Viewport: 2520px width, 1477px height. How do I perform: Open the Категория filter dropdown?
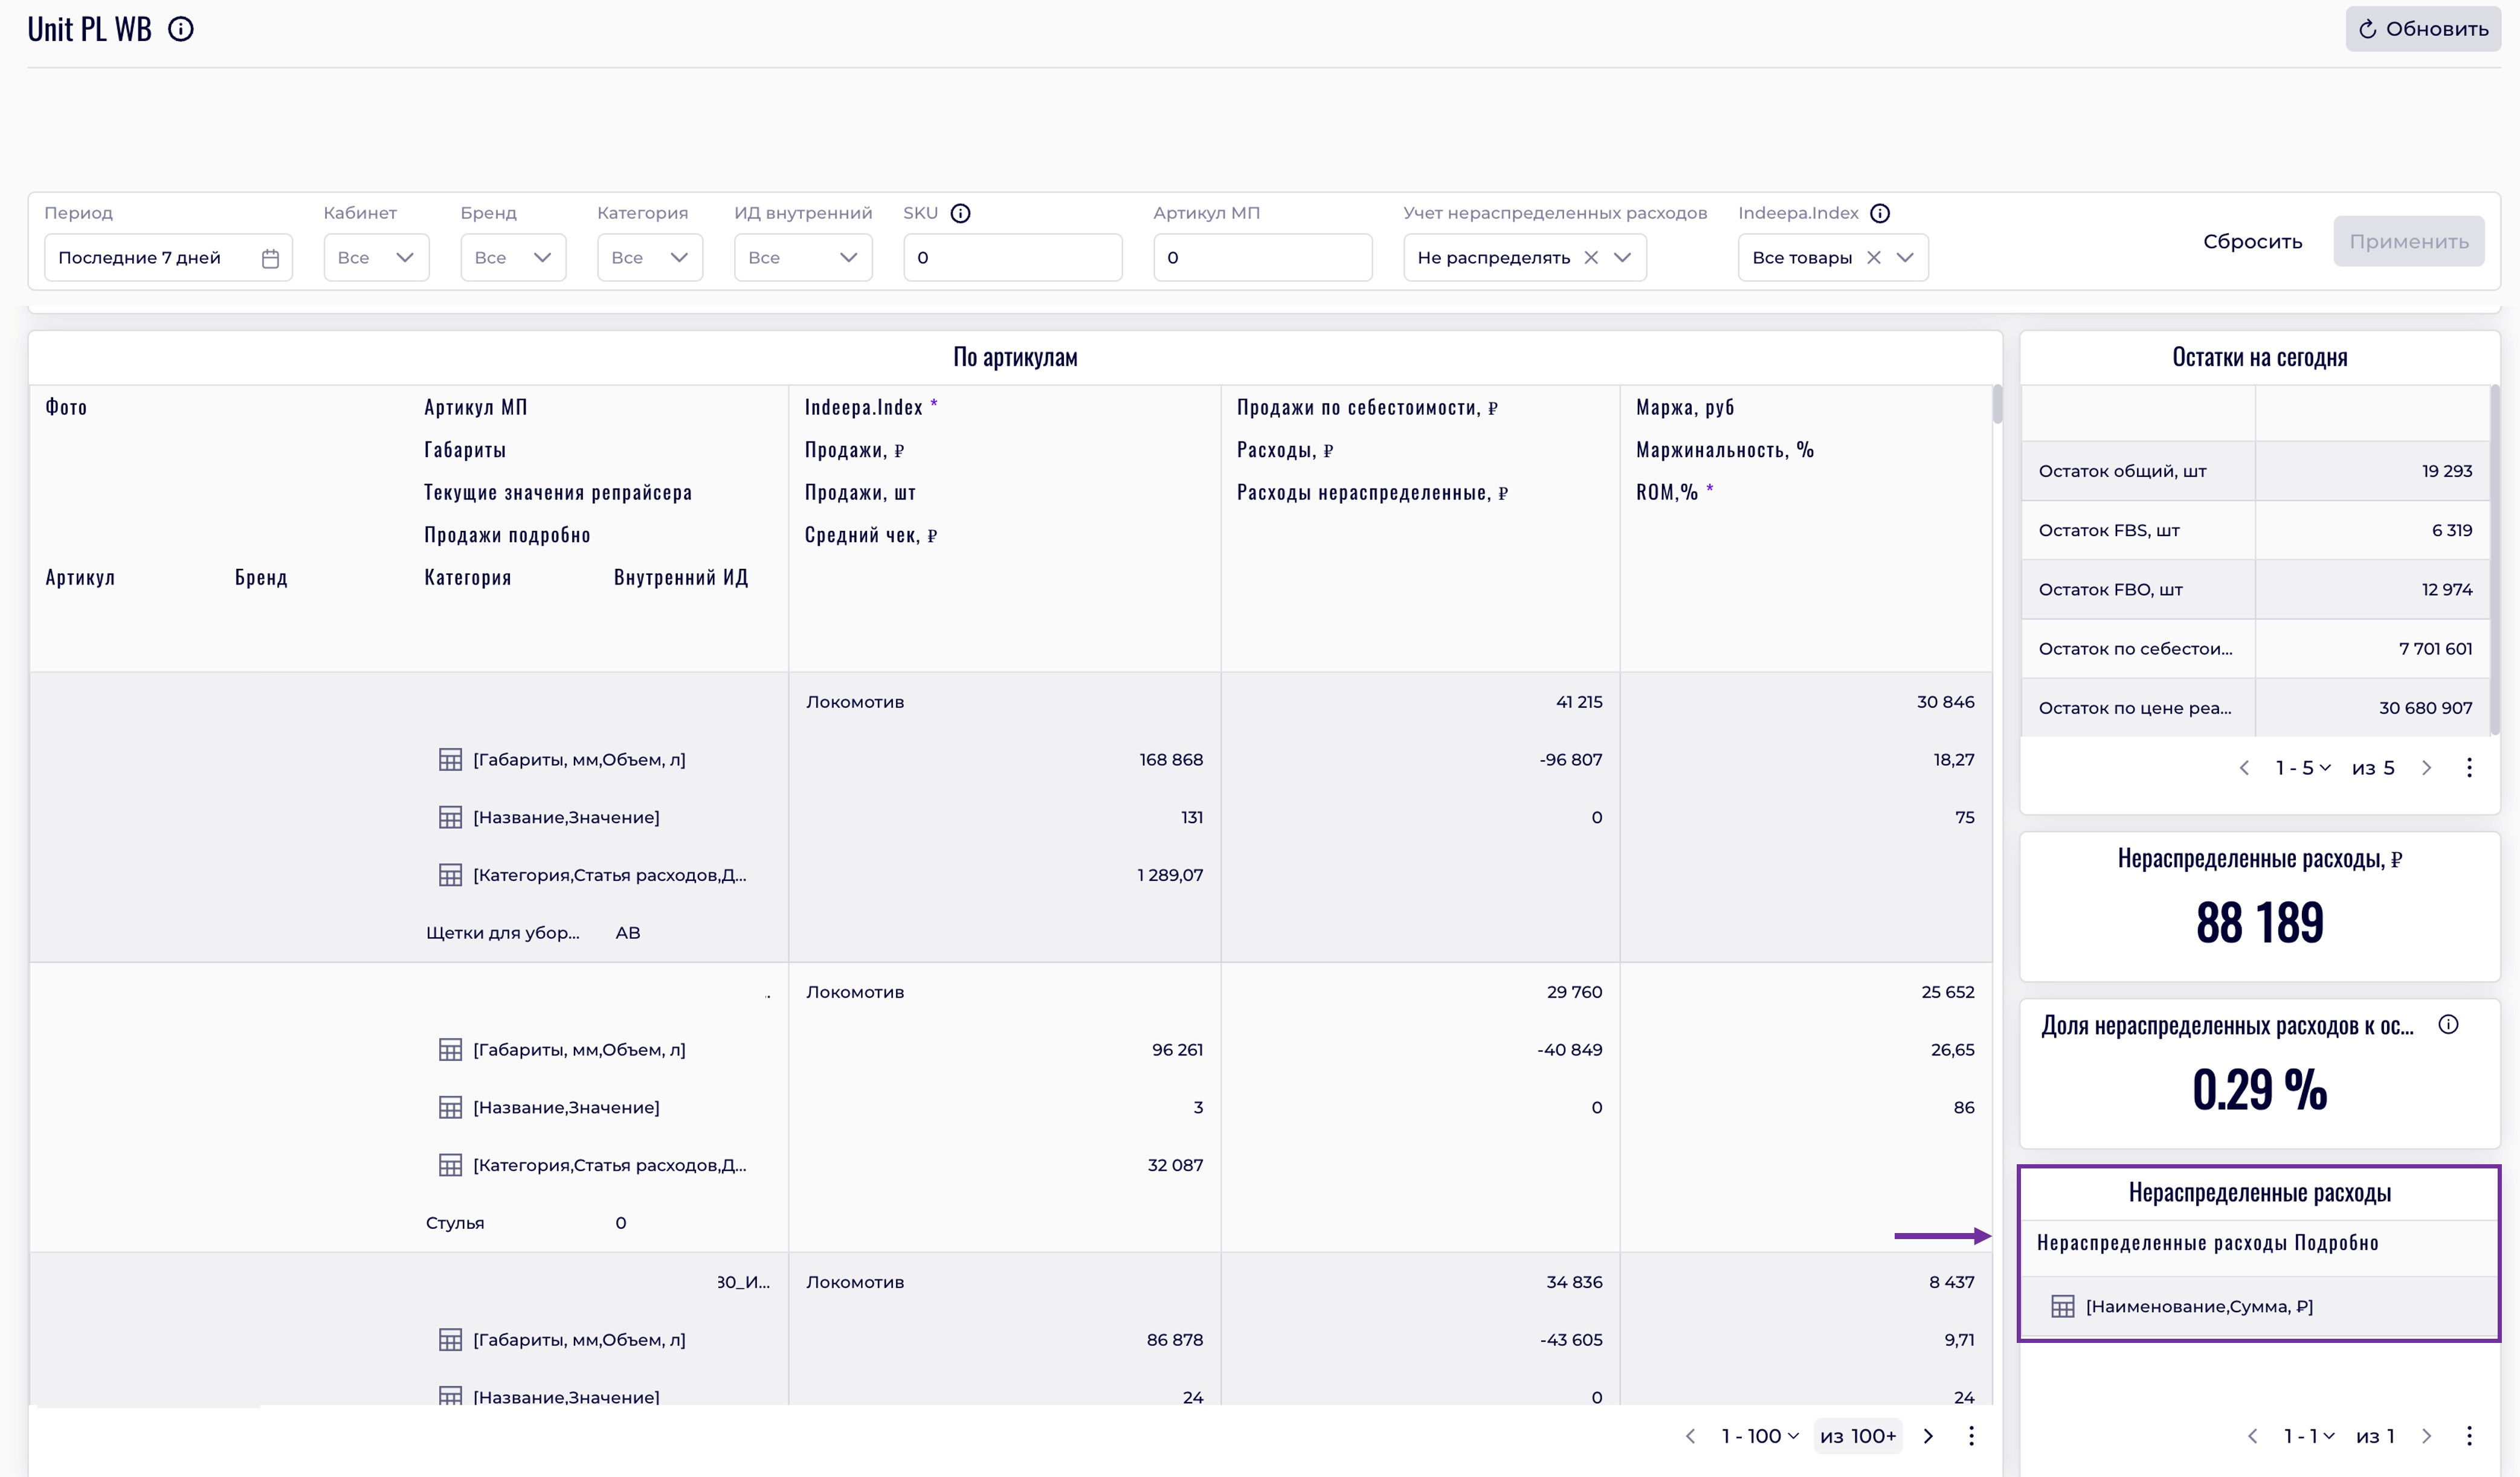650,258
